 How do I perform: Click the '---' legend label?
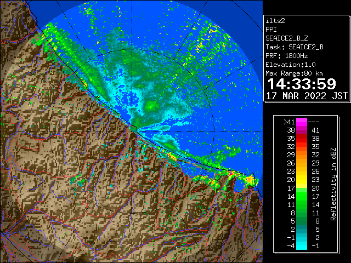click(314, 122)
